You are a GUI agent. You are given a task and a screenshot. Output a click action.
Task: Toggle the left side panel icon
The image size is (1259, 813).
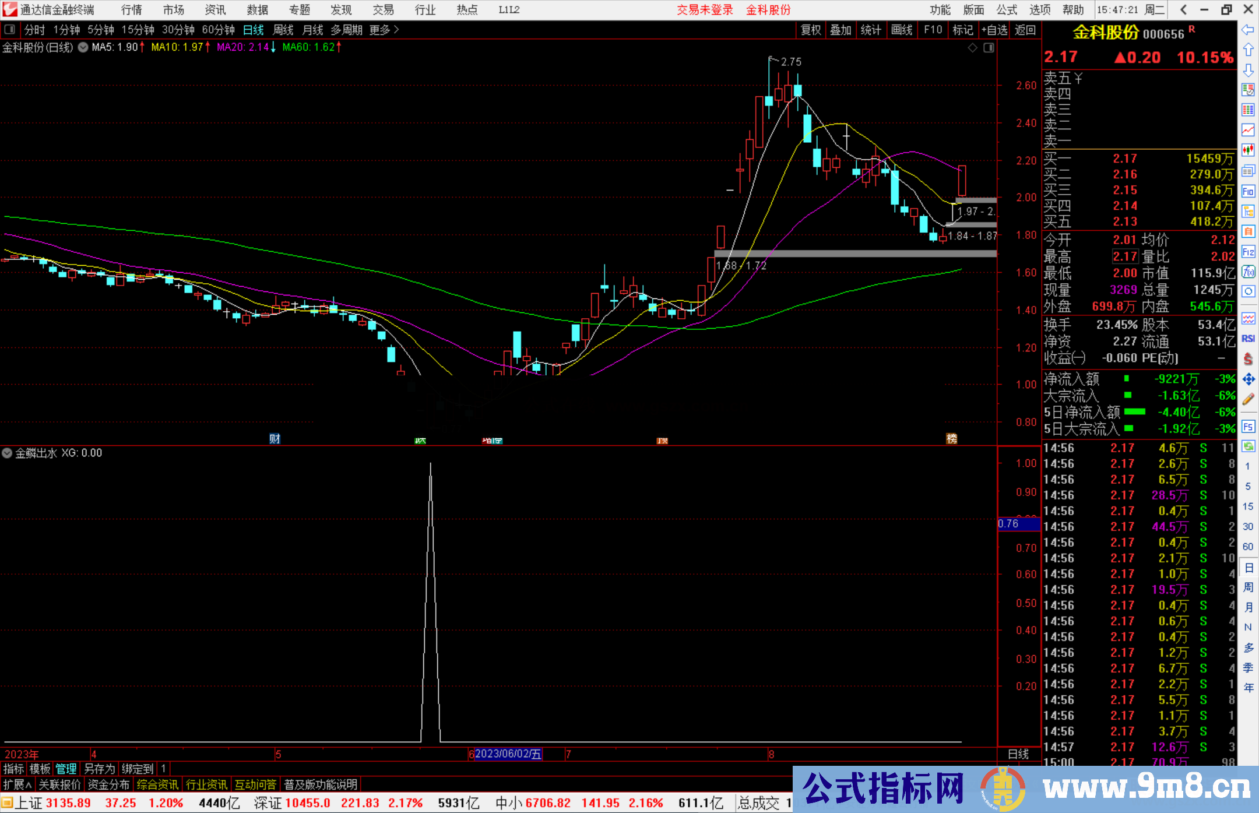coord(10,30)
